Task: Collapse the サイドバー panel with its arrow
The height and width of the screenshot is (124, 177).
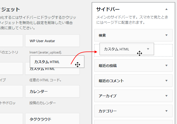Action: tap(166, 9)
